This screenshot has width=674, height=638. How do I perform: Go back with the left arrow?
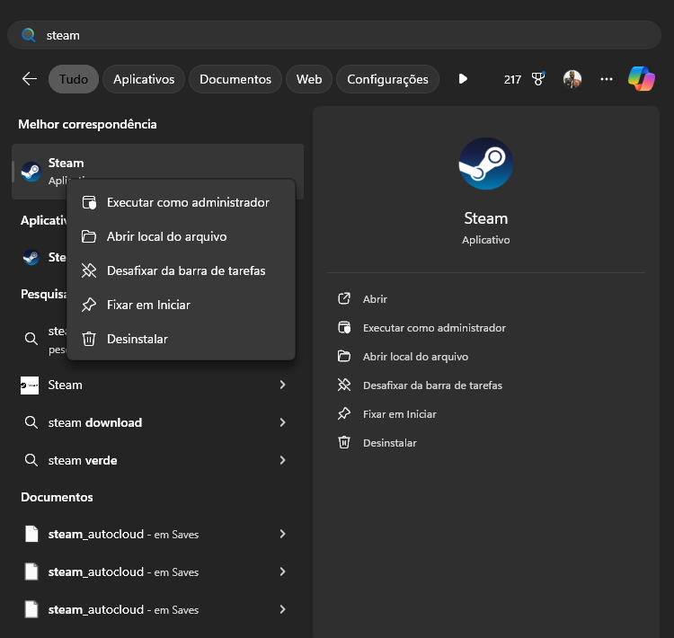pos(30,79)
